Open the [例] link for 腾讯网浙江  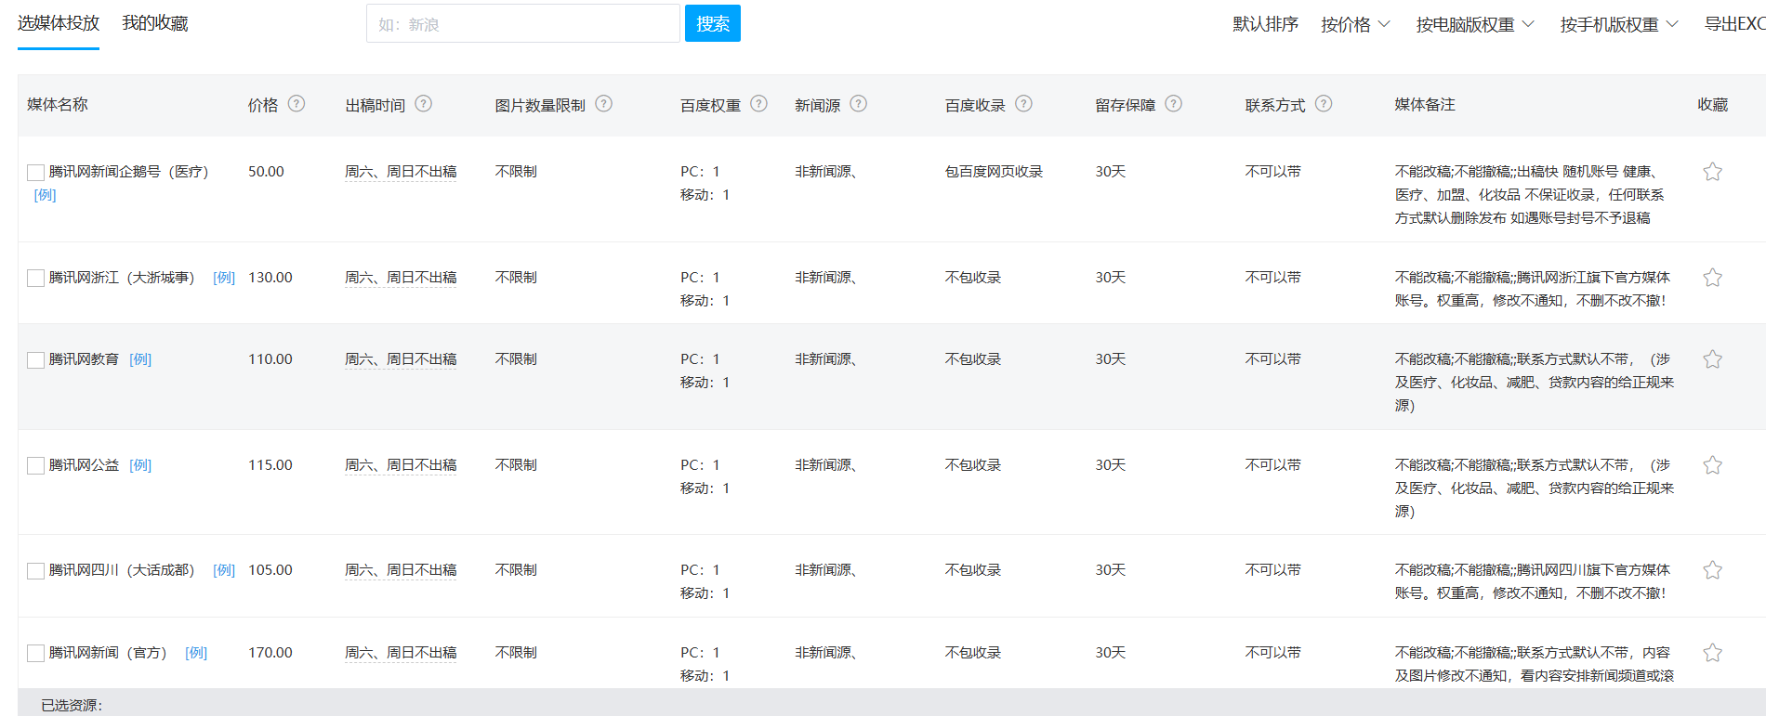223,278
